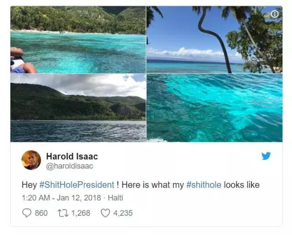The height and width of the screenshot is (235, 292).
Task: Open the palm tree ocean view photo
Action: (214, 40)
